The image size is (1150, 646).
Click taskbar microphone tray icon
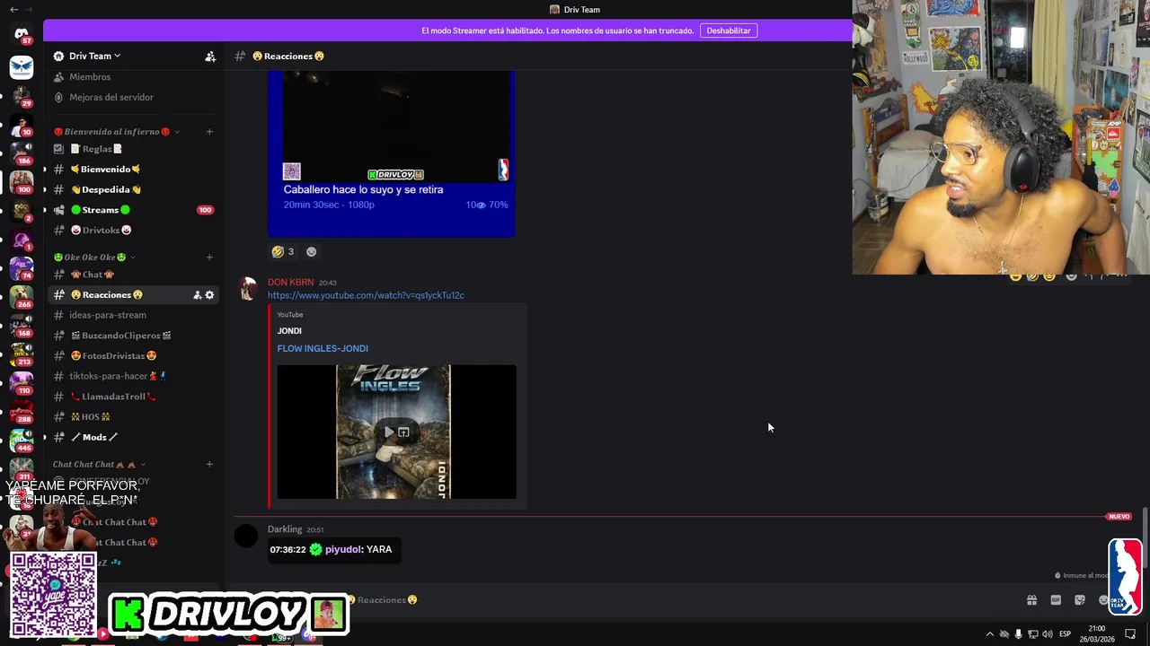tap(1018, 634)
